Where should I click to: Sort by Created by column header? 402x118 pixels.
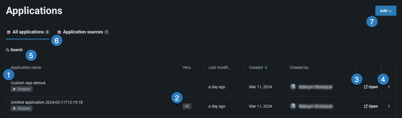pyautogui.click(x=299, y=68)
